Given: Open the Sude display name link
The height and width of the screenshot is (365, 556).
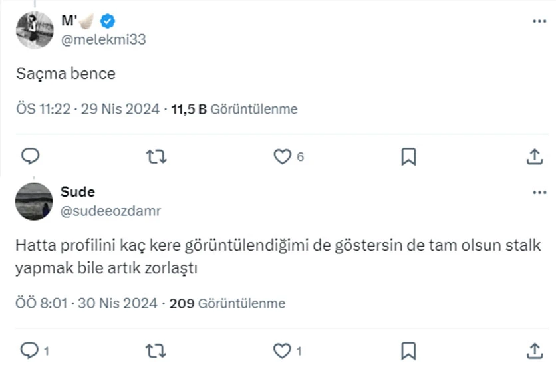Looking at the screenshot, I should [x=78, y=192].
